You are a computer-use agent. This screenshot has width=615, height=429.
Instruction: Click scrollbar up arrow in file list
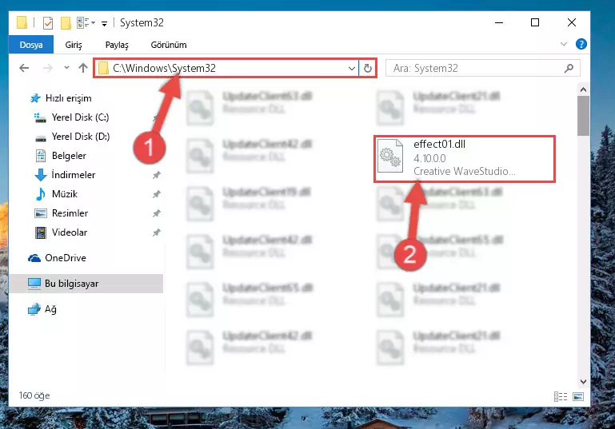click(583, 89)
